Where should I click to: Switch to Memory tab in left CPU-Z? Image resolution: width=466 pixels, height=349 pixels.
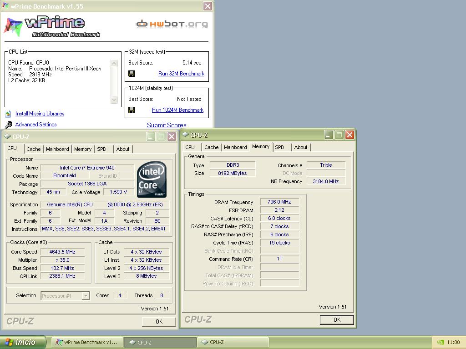(83, 149)
